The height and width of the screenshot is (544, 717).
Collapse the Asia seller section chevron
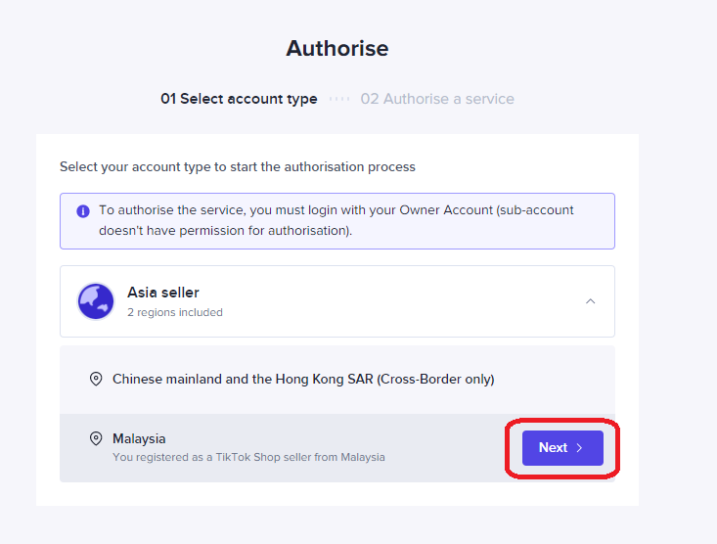pos(590,301)
